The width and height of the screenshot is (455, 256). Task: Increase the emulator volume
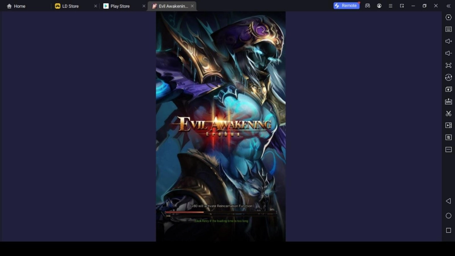(x=448, y=41)
